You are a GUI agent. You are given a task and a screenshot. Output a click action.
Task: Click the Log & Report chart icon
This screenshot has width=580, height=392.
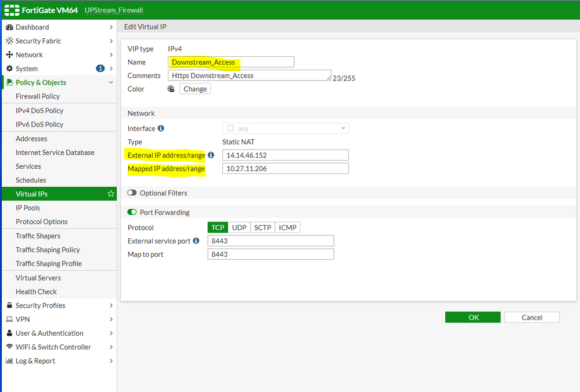(x=9, y=361)
